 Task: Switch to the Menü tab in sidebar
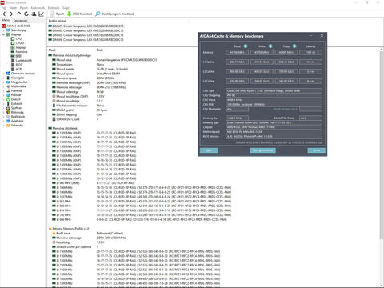6,20
